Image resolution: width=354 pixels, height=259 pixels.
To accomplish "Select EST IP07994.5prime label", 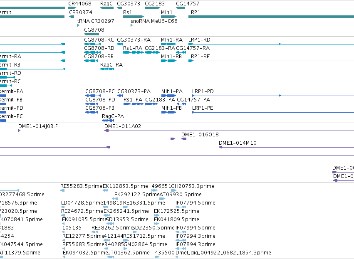I will pos(196,228).
